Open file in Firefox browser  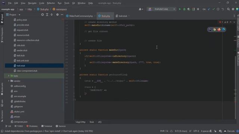(219, 29)
